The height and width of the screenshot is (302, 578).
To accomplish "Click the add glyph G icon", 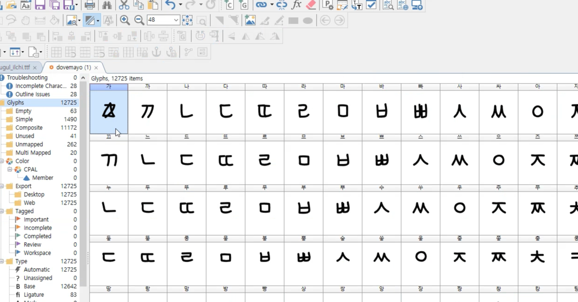I will 243,5.
